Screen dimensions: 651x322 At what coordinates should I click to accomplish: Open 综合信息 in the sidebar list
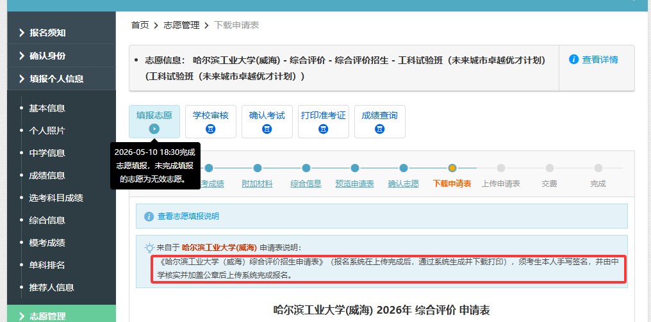coord(47,220)
